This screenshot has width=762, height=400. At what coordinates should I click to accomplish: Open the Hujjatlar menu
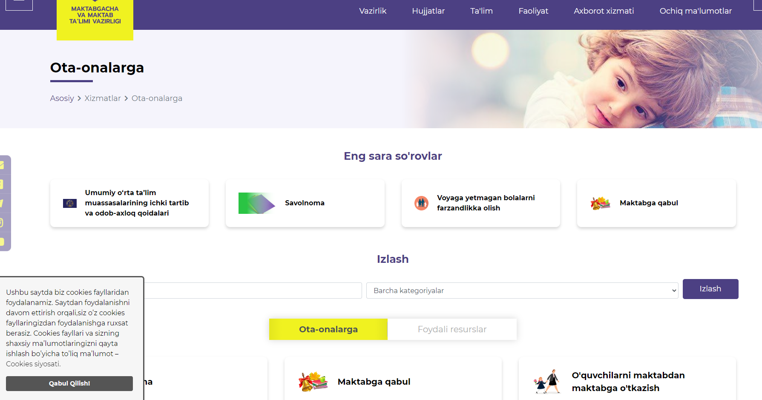coord(428,11)
